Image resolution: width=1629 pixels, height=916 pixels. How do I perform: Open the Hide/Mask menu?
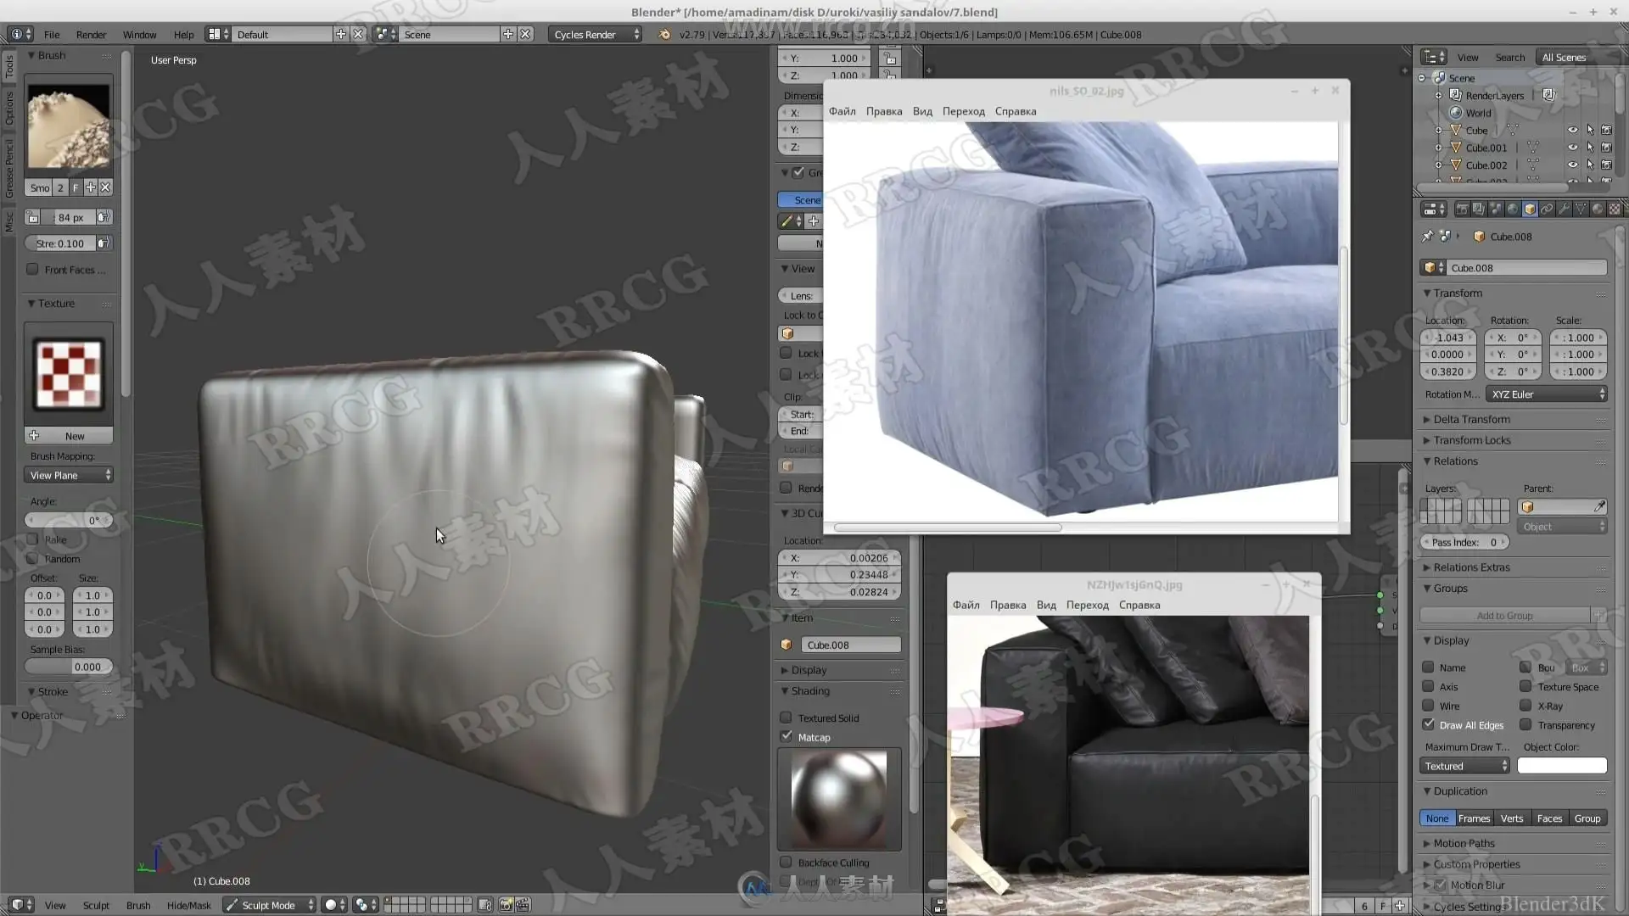click(x=188, y=905)
